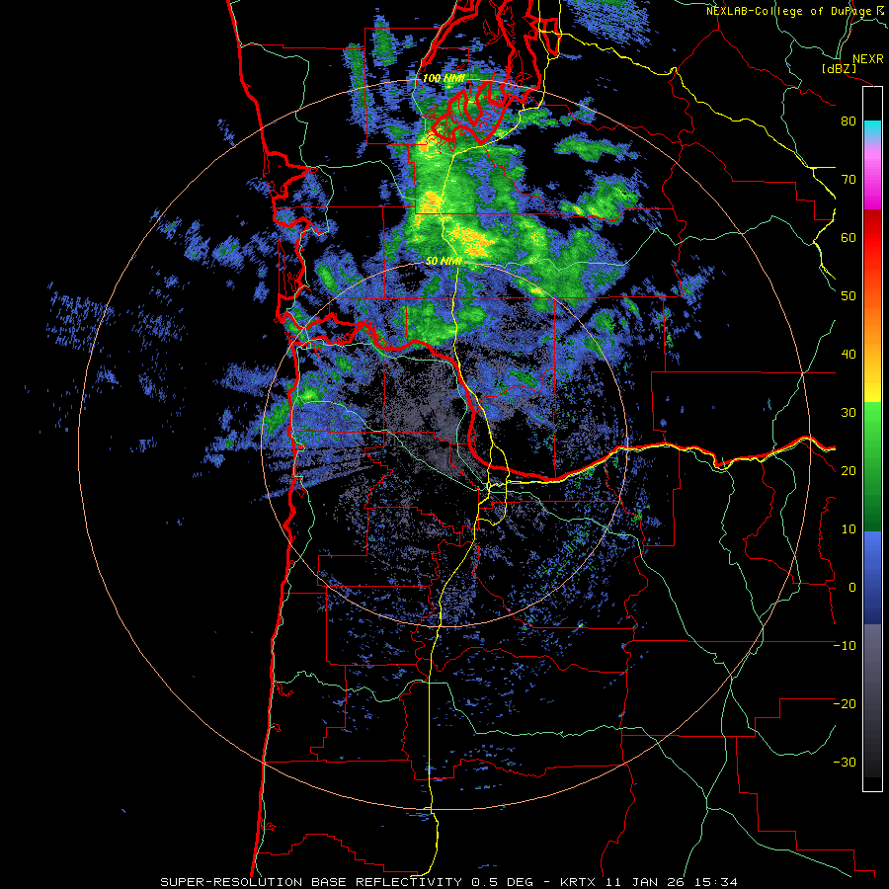The image size is (889, 889).
Task: Click the 50 value on the dBZ scale
Action: pyautogui.click(x=849, y=296)
